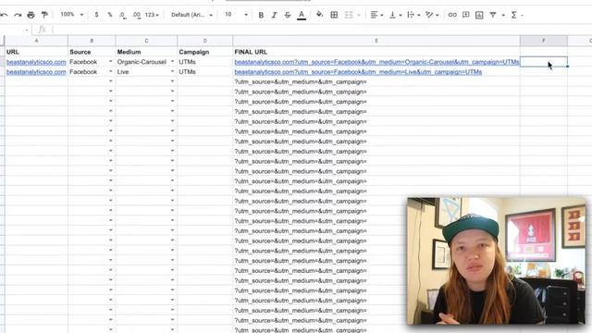The height and width of the screenshot is (333, 592).
Task: Select column F header
Action: pyautogui.click(x=544, y=41)
